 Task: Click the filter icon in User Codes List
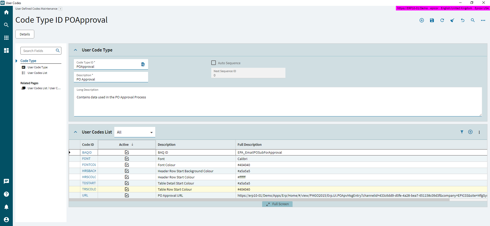[462, 132]
